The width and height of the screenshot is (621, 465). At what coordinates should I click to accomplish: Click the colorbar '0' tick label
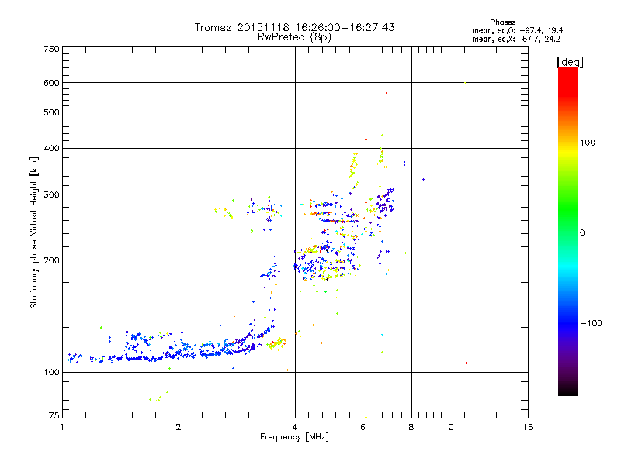click(582, 233)
